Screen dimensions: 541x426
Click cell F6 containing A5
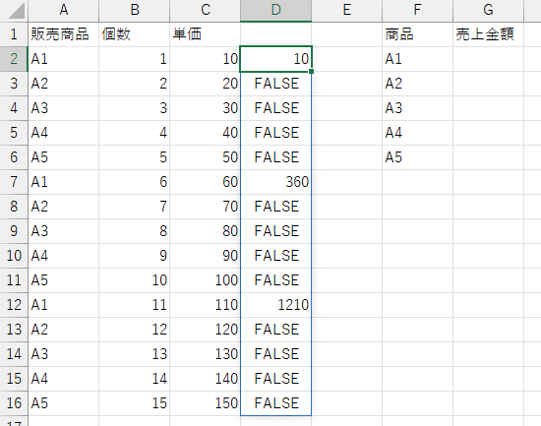(x=417, y=157)
